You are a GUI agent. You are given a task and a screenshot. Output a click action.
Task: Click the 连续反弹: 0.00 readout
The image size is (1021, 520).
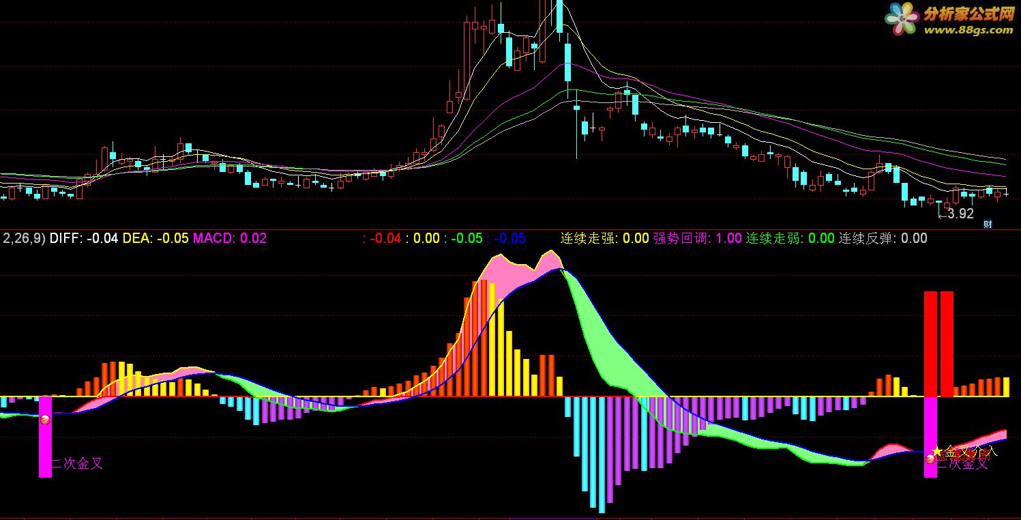[883, 238]
